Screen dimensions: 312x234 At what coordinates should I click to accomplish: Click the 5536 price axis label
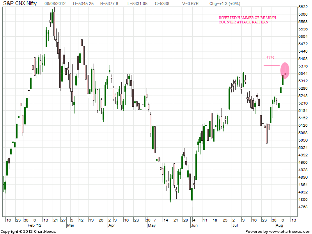click(303, 29)
